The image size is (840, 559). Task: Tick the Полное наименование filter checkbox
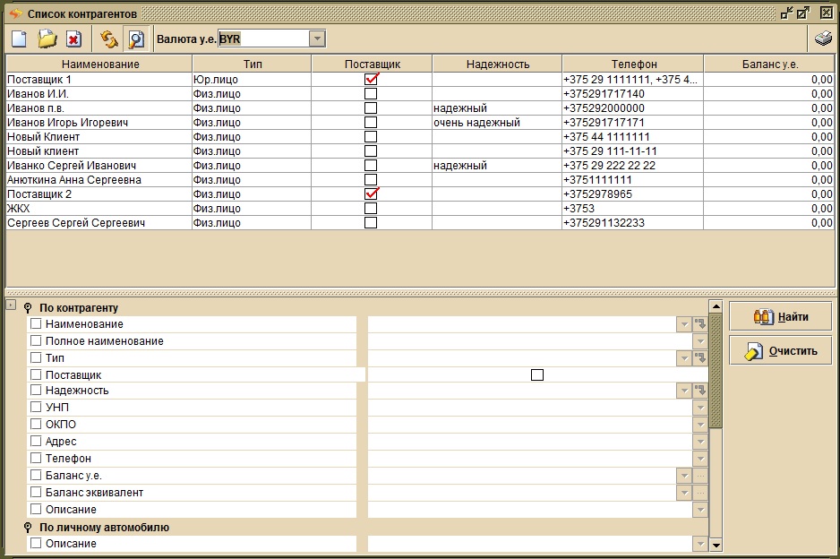pos(36,341)
